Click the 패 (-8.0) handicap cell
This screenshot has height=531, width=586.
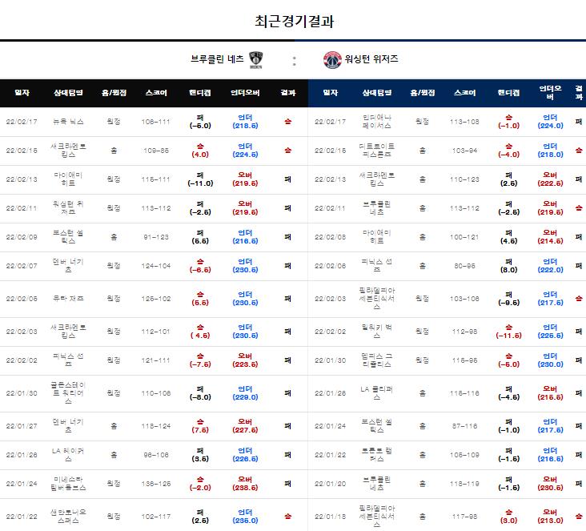[200, 393]
